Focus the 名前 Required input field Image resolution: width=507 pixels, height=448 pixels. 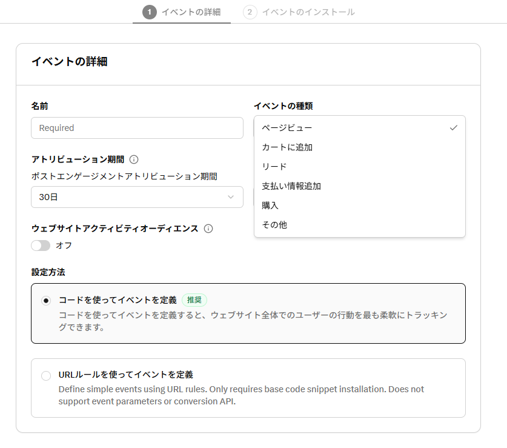pyautogui.click(x=137, y=128)
